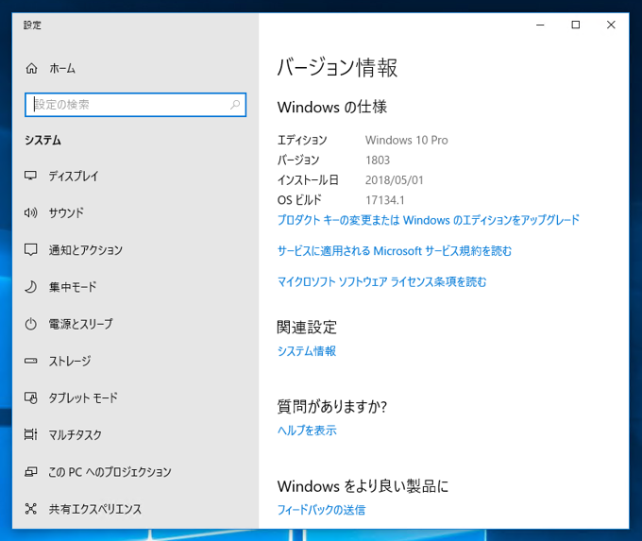The width and height of the screenshot is (642, 541).
Task: Click the Storage drive icon
Action: click(x=31, y=361)
